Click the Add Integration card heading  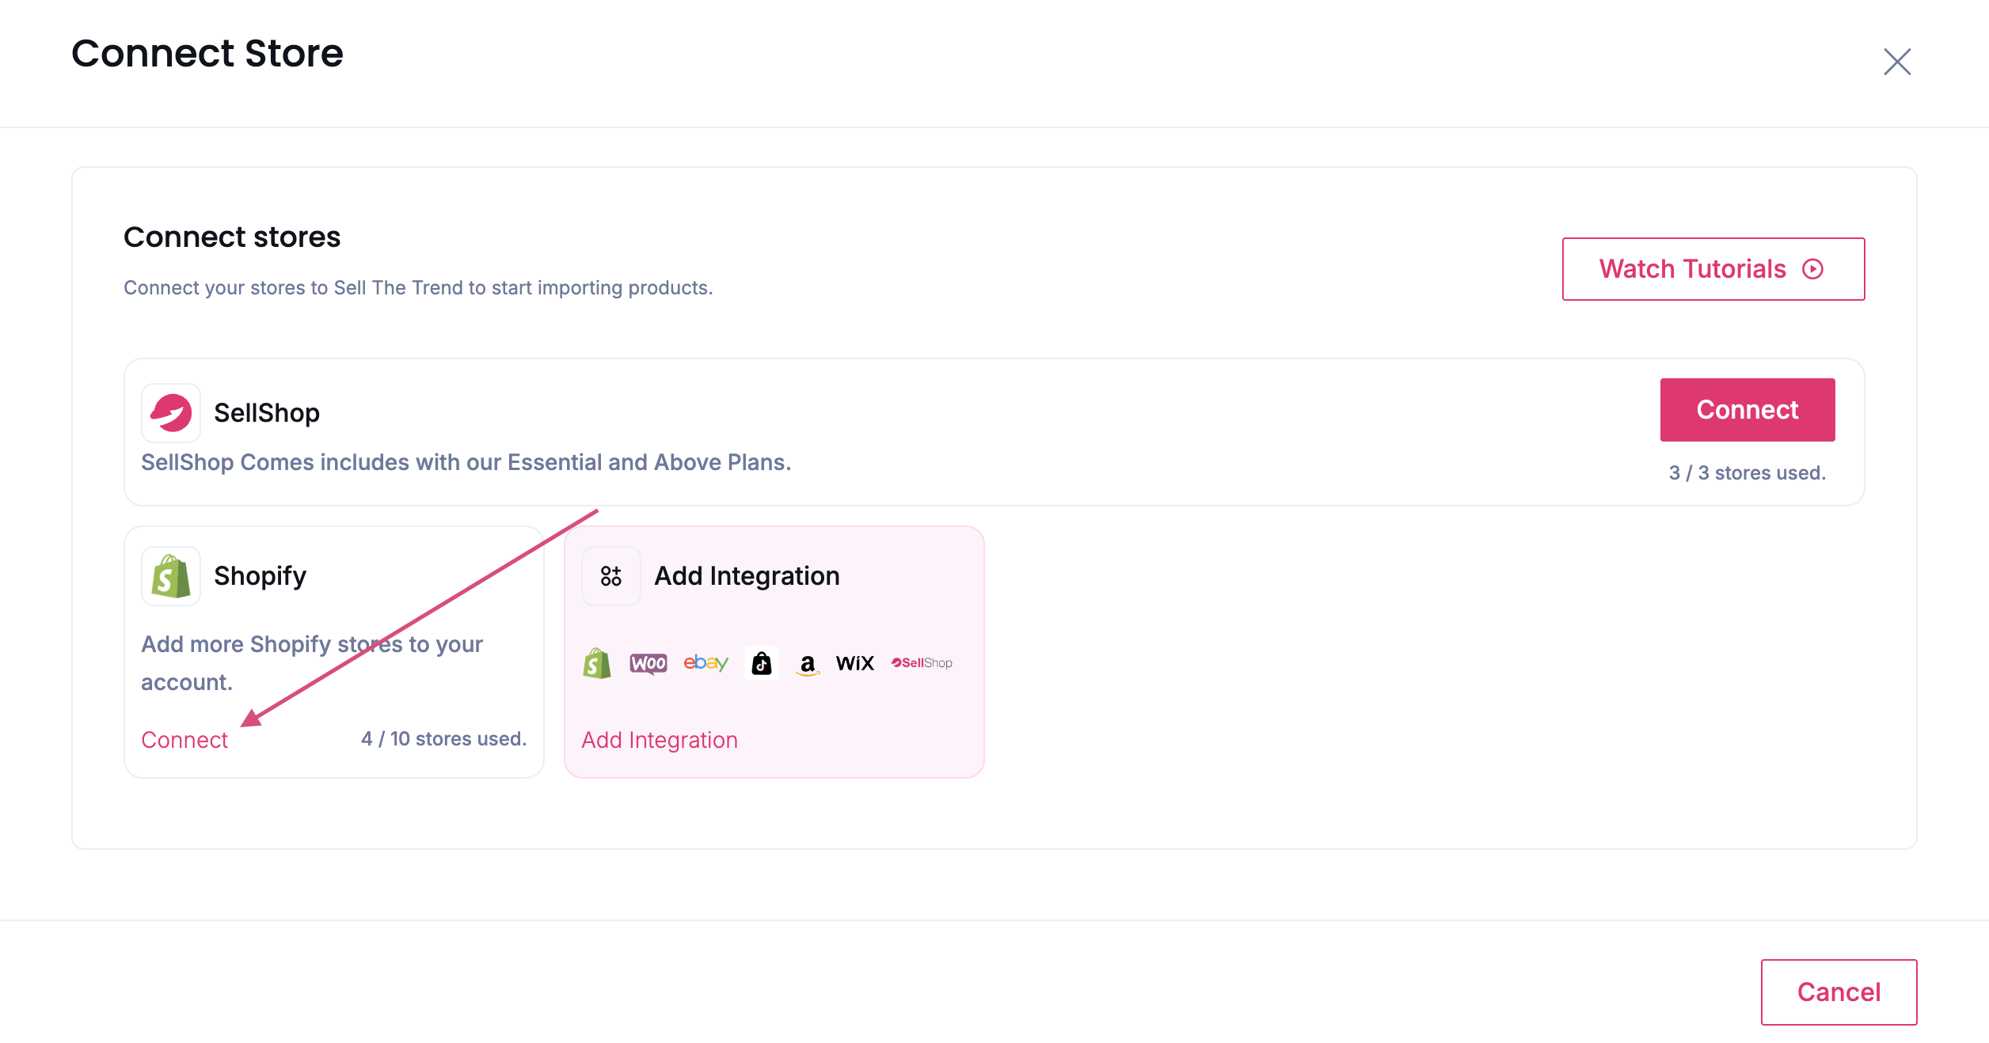[x=747, y=576]
